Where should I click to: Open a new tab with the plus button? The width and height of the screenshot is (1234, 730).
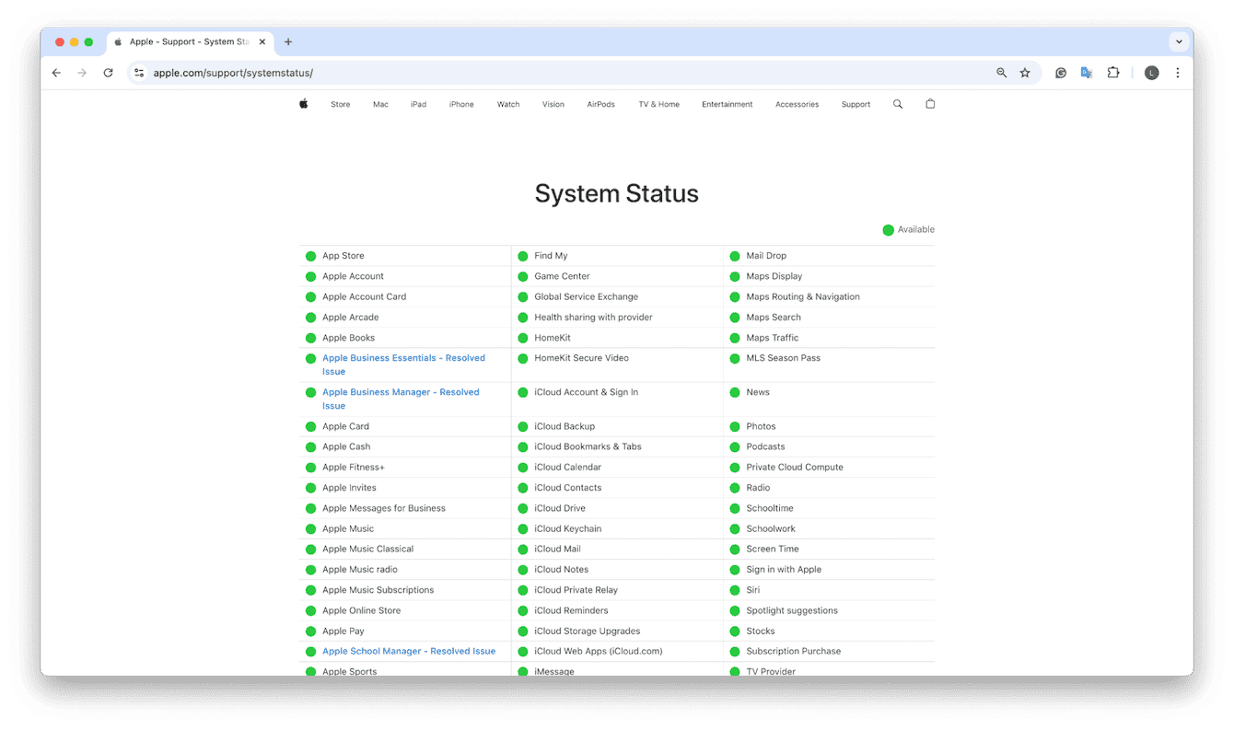pyautogui.click(x=288, y=41)
